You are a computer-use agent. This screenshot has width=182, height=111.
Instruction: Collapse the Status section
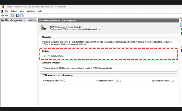tap(174, 51)
